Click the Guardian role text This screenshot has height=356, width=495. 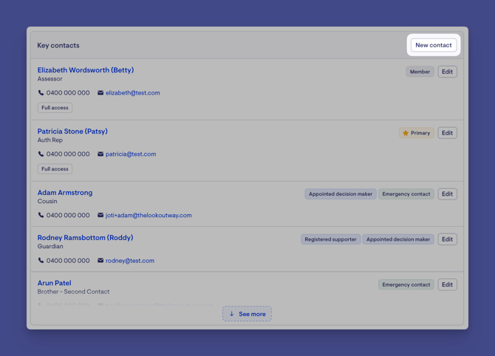[x=50, y=247]
